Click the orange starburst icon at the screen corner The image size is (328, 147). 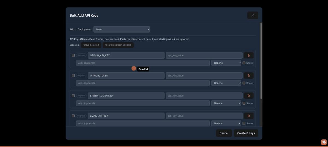coord(324,142)
